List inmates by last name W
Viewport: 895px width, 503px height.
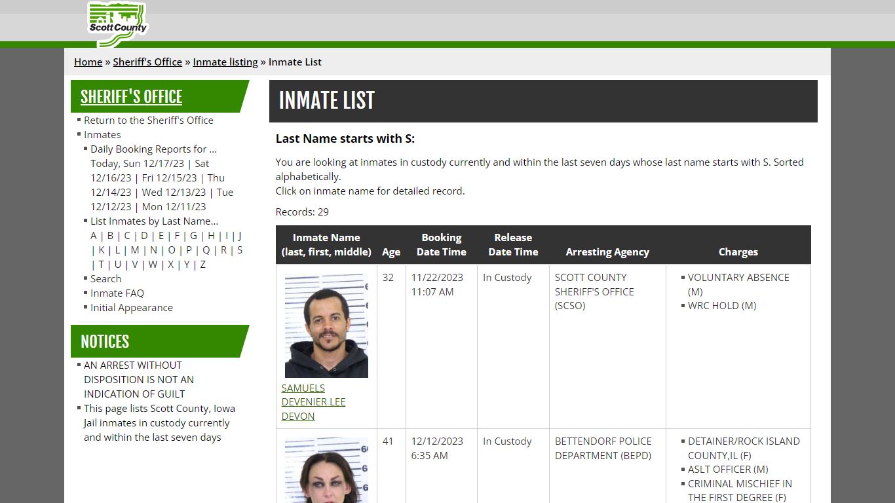point(153,264)
